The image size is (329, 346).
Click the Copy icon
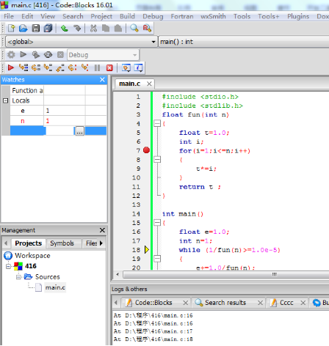tap(106, 29)
